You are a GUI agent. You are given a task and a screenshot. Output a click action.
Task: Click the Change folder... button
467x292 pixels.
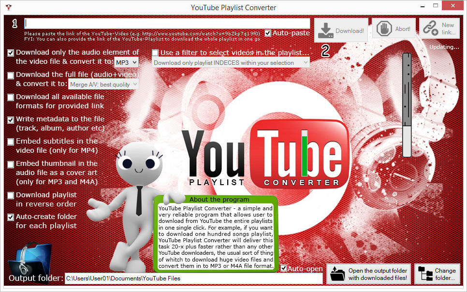click(438, 274)
